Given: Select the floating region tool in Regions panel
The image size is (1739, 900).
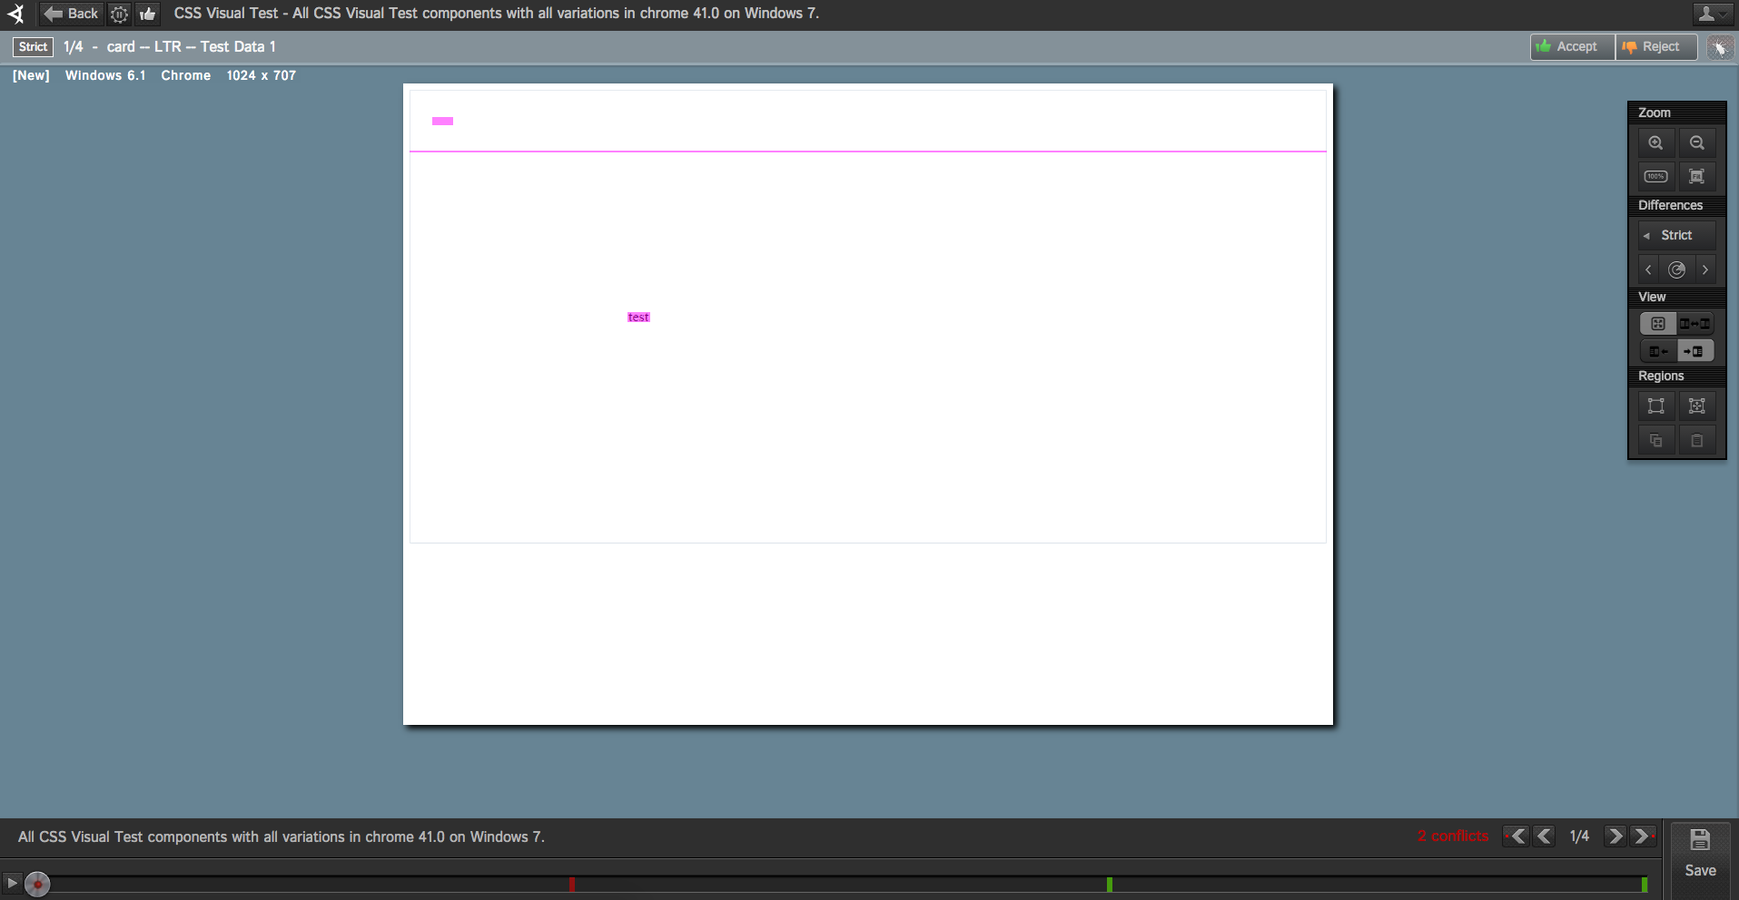Looking at the screenshot, I should click(1696, 406).
